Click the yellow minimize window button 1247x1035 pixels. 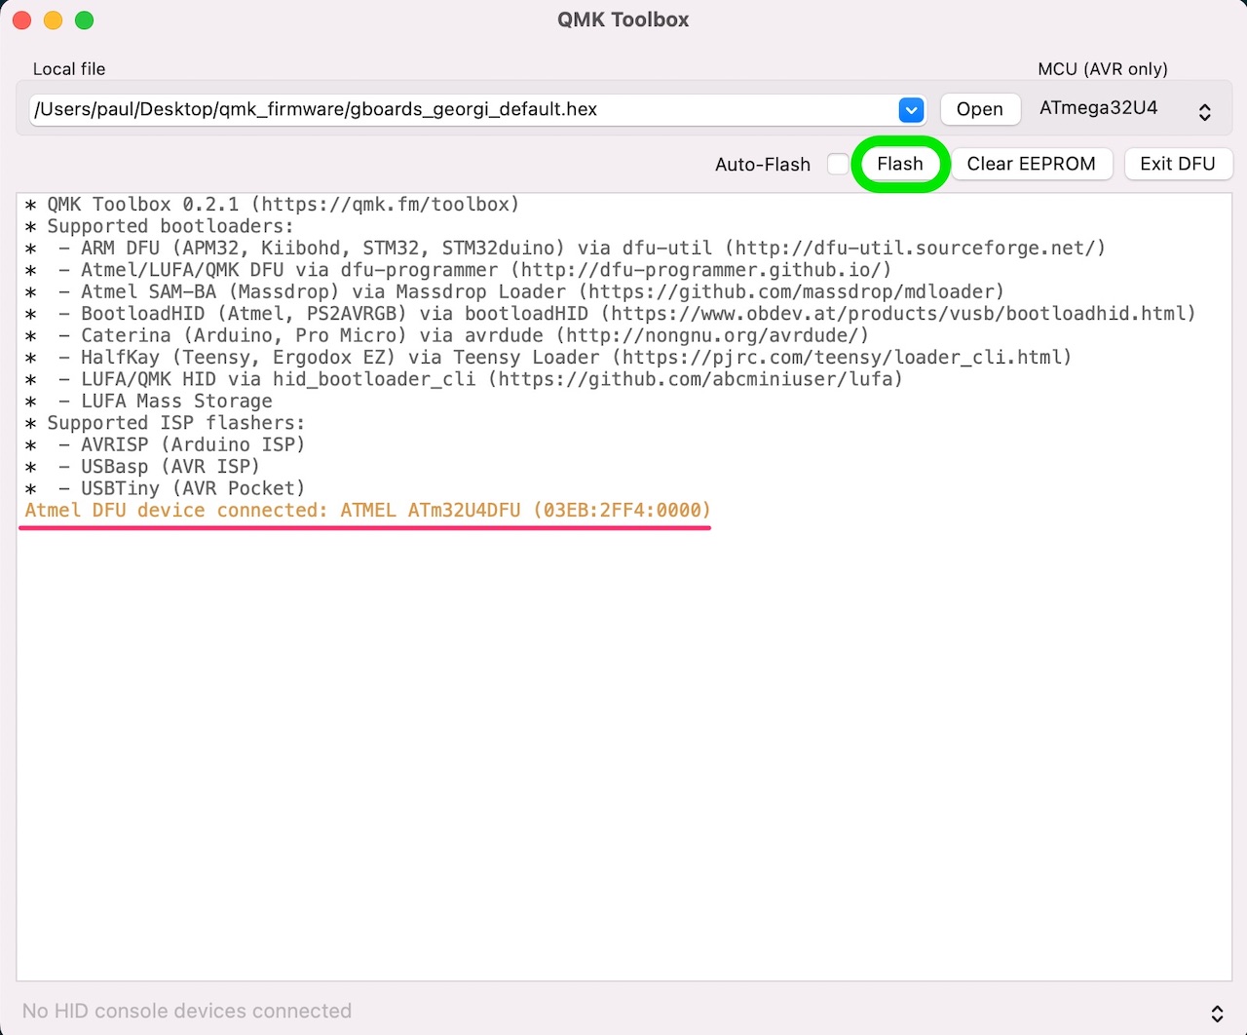(x=54, y=19)
